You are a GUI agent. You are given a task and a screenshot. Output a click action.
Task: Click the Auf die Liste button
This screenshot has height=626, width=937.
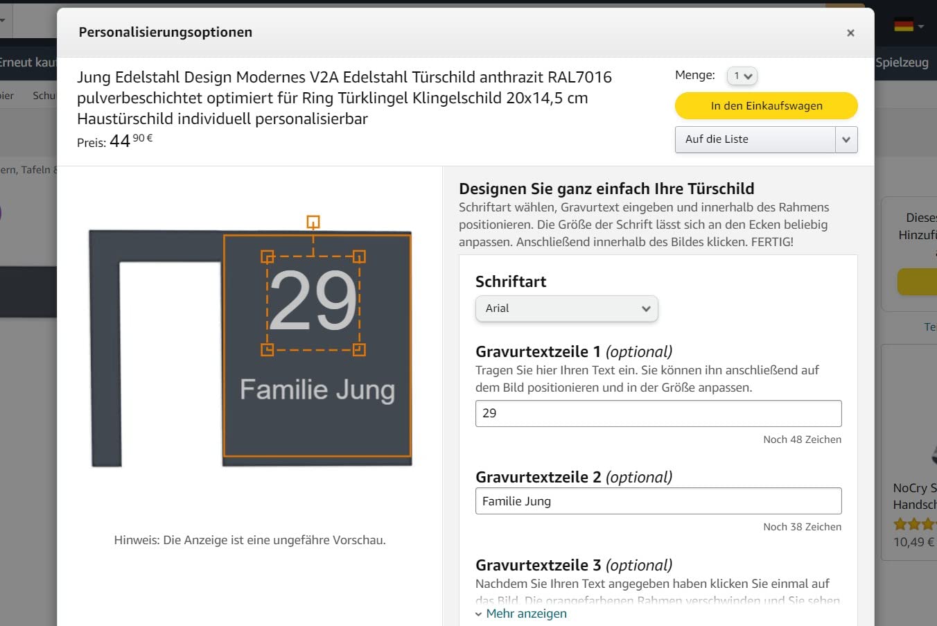755,139
